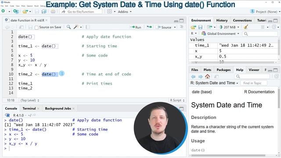Minimize the Environment pane
Viewport: 281px width, 158px height.
click(270, 21)
